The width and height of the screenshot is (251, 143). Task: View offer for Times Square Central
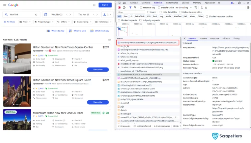pos(98,70)
